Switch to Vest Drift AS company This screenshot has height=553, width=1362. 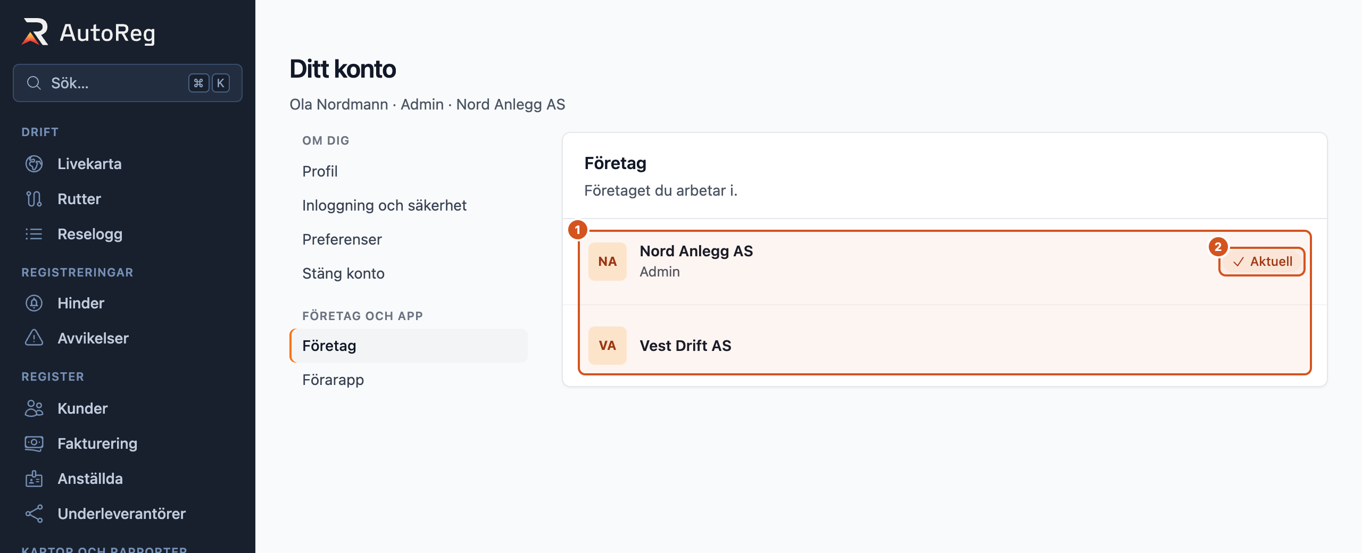tap(945, 346)
